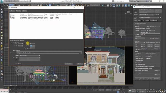Toggle the Override Preset checkbox

tap(12, 42)
